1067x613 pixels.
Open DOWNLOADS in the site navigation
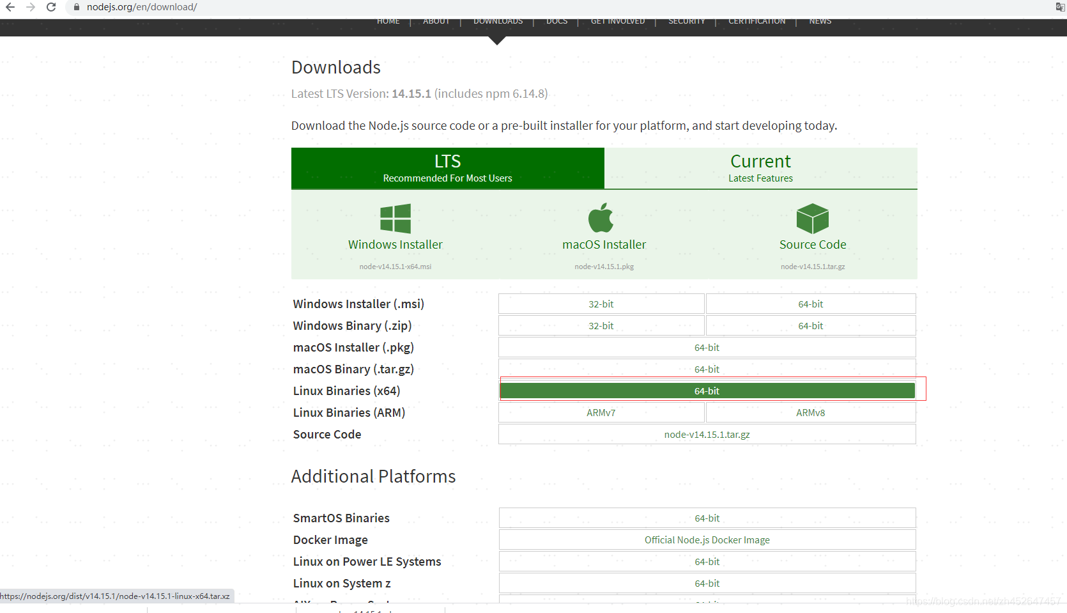(x=498, y=21)
